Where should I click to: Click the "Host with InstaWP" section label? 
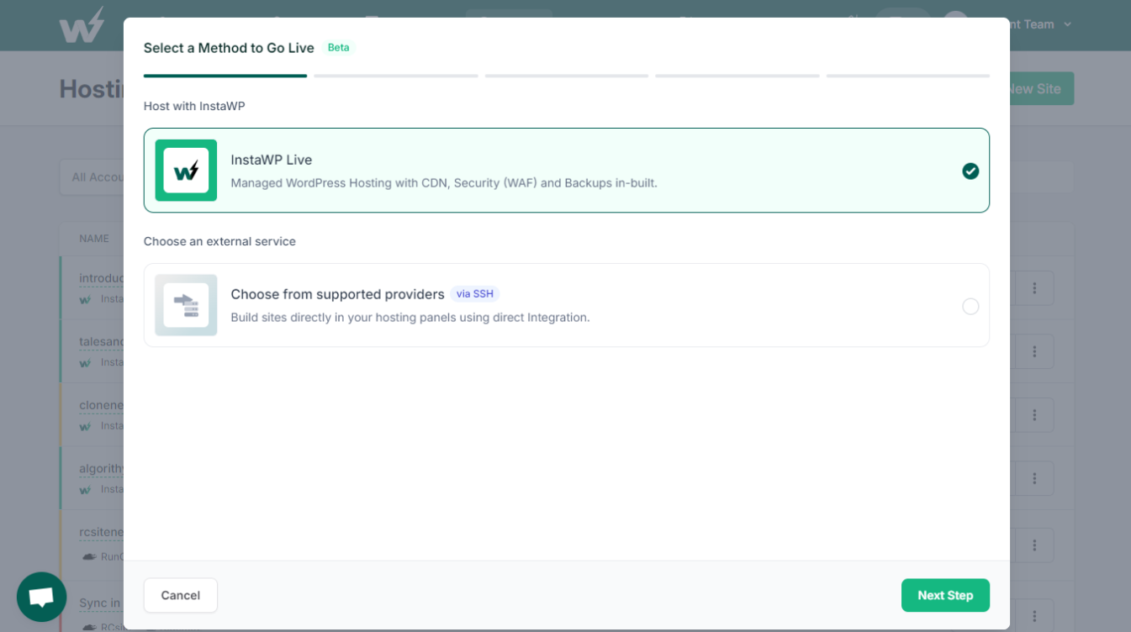(194, 106)
